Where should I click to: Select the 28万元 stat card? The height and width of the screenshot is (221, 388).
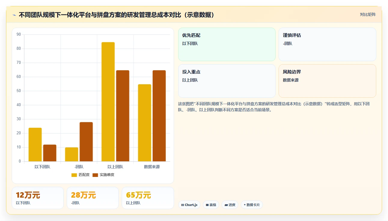(93, 198)
